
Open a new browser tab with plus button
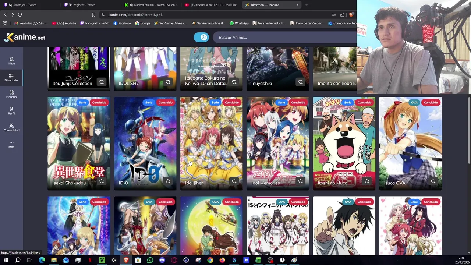(x=307, y=5)
